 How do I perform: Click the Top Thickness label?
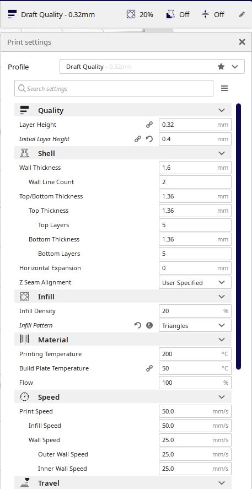pyautogui.click(x=49, y=211)
